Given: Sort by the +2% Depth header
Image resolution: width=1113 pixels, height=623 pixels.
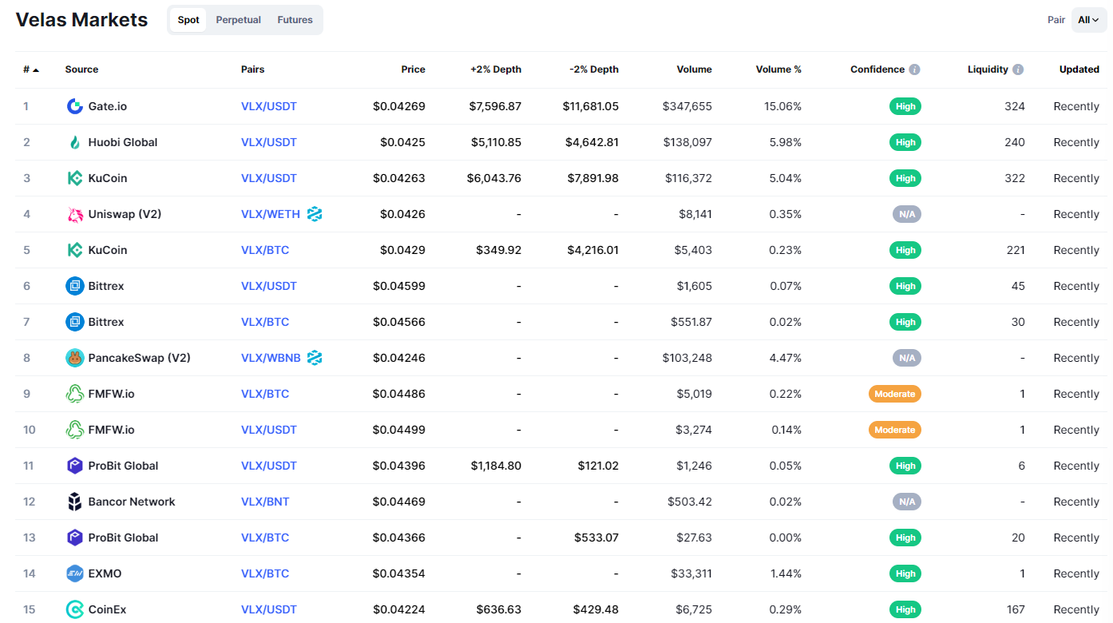Looking at the screenshot, I should 496,69.
